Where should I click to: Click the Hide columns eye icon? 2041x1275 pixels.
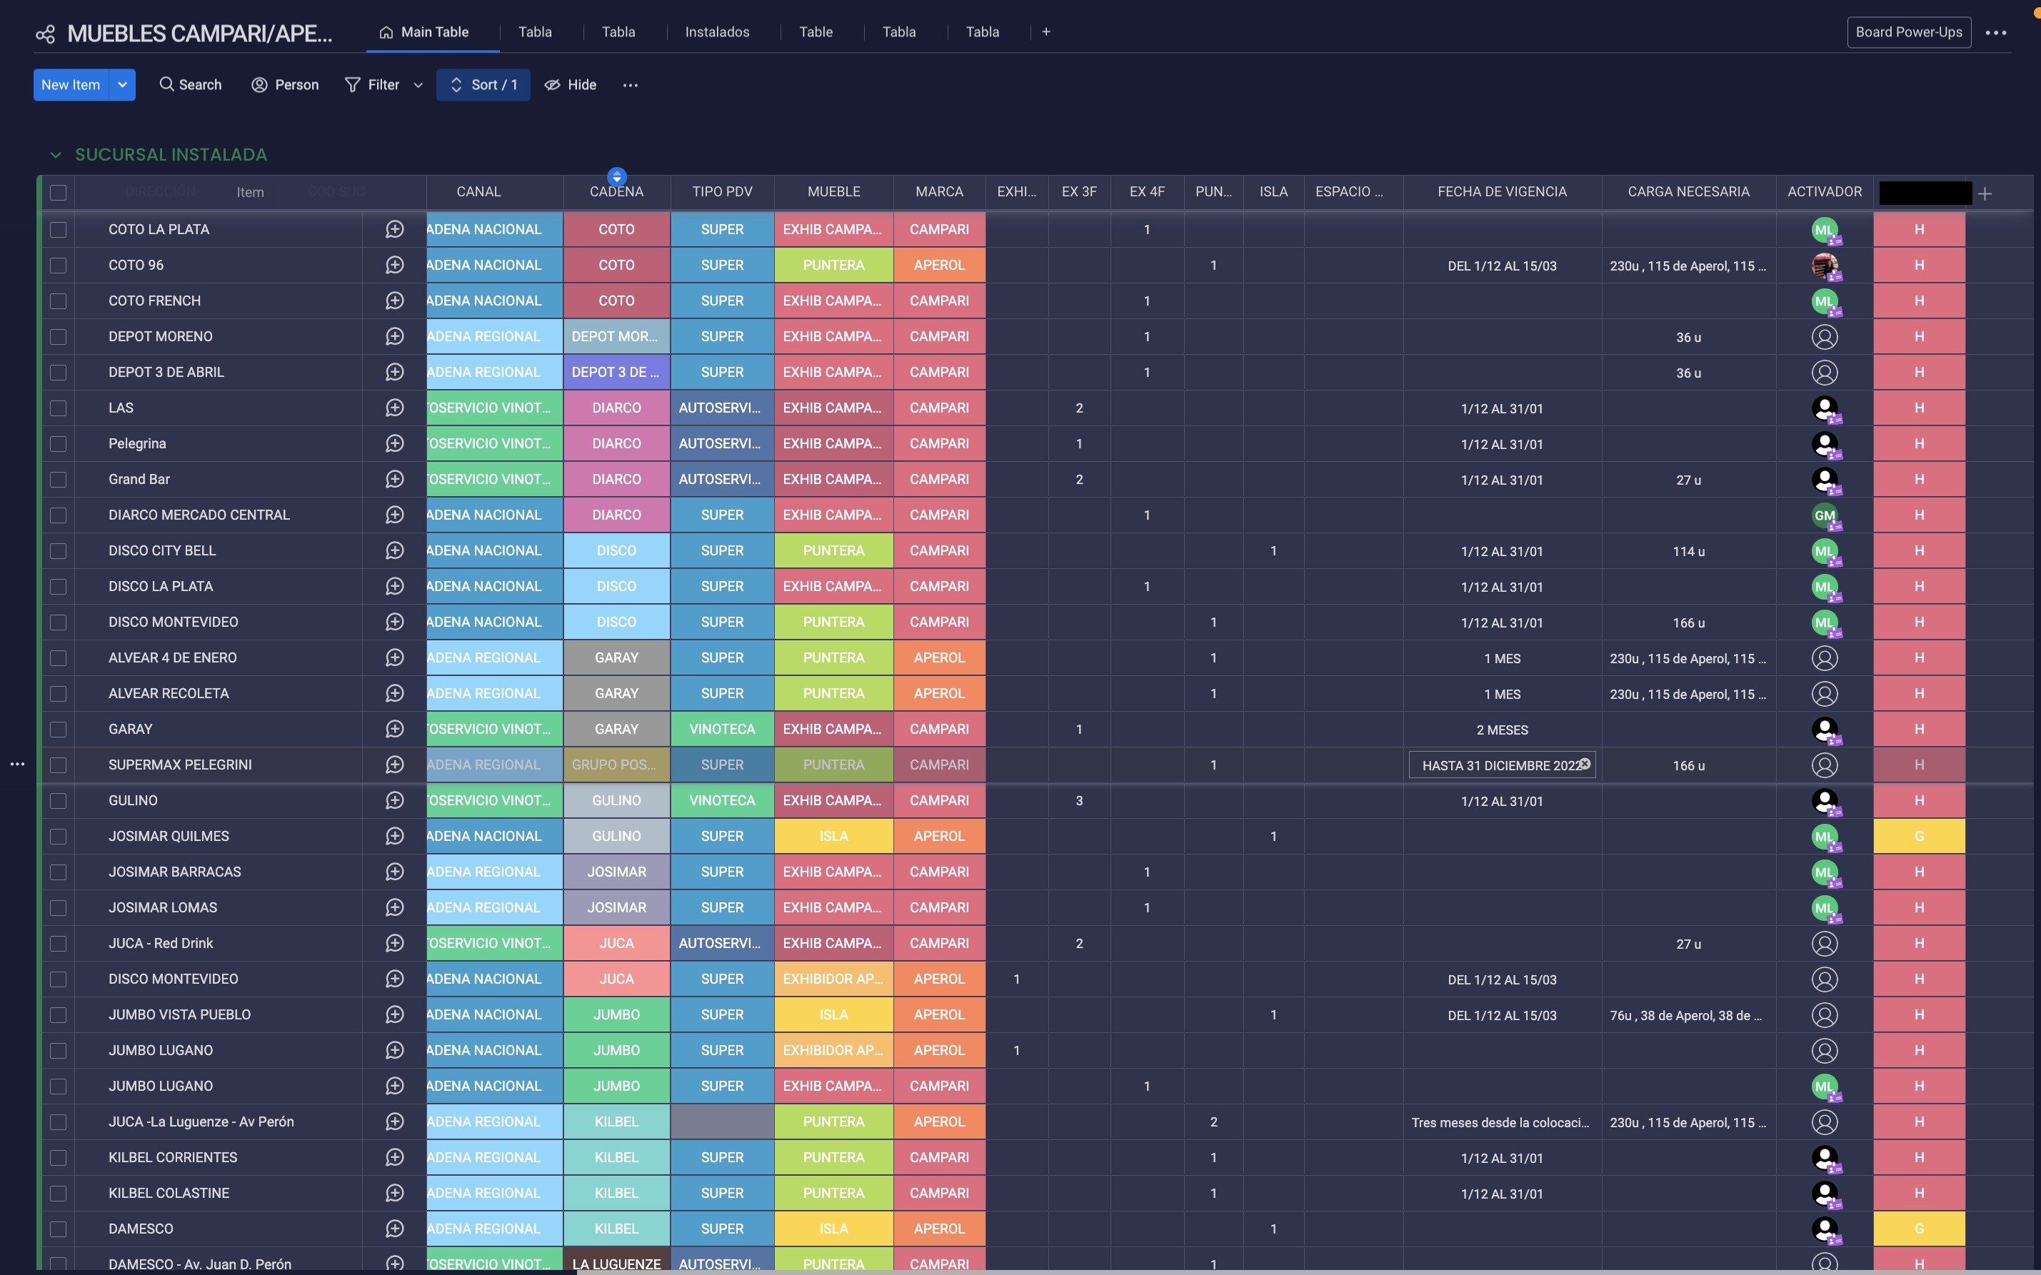(553, 84)
